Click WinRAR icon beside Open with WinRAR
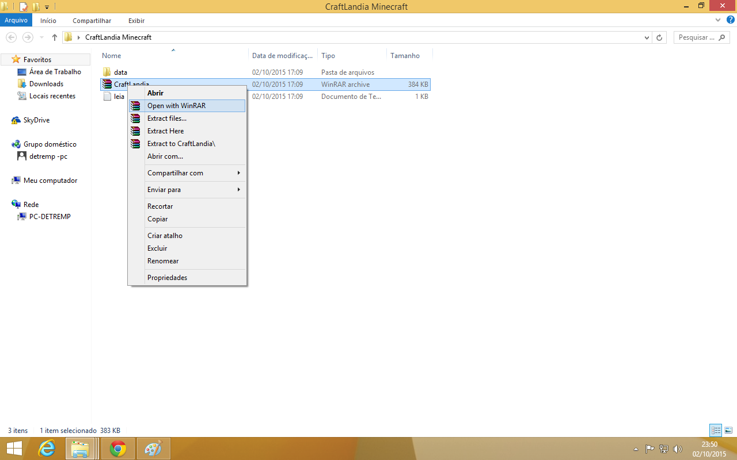Viewport: 737px width, 460px height. click(x=135, y=106)
